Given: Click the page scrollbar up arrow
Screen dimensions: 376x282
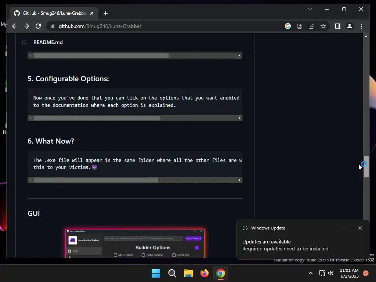Looking at the screenshot, I should click(366, 36).
